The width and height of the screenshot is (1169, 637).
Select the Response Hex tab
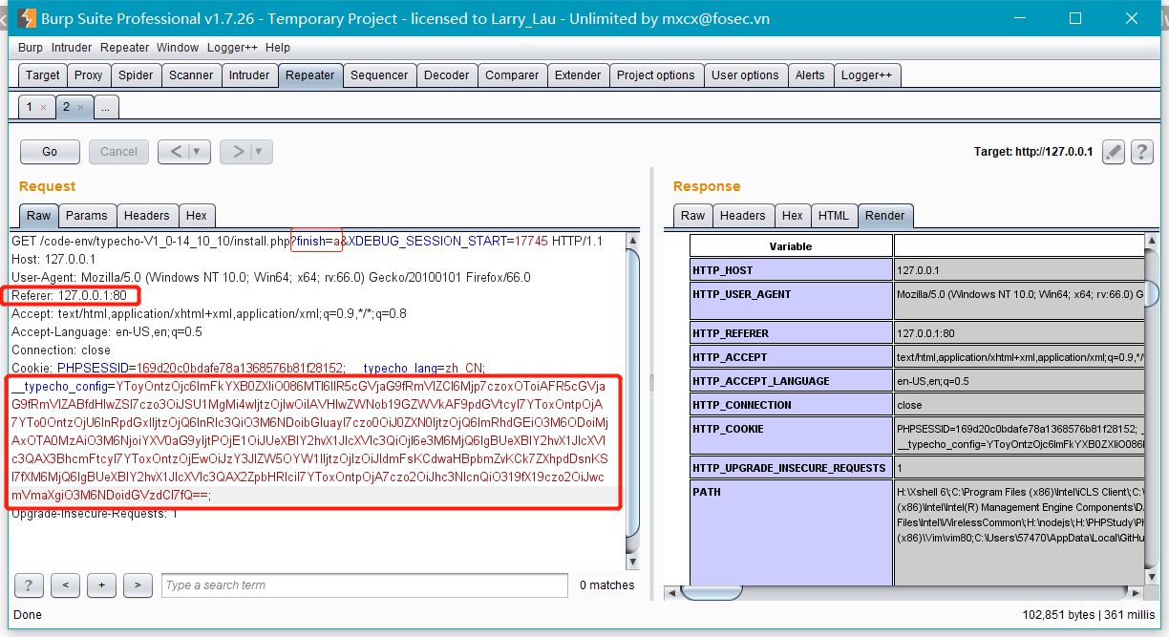coord(793,216)
